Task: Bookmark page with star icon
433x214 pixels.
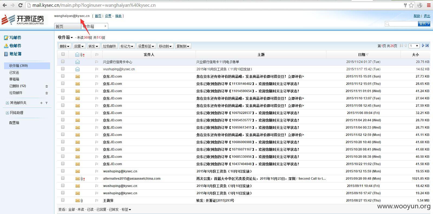Action: click(x=411, y=5)
